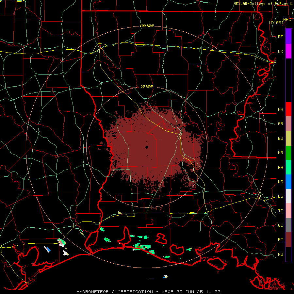Click the BD yellow legend color swatch
This screenshot has height=294, width=294.
[x=288, y=139]
